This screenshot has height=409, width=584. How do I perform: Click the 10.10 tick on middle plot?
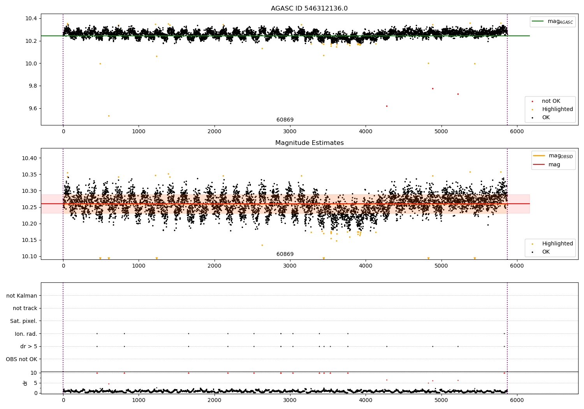click(30, 257)
